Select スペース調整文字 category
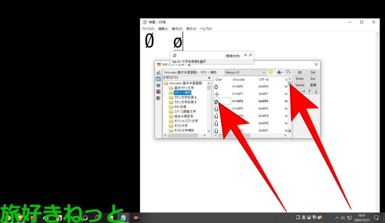The image size is (385, 223). (185, 111)
